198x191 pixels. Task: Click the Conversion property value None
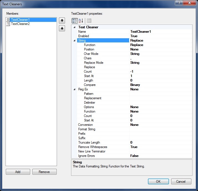point(134,125)
